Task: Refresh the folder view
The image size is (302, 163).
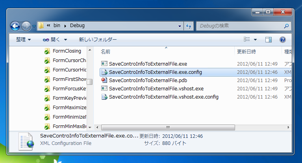Action: [189, 26]
